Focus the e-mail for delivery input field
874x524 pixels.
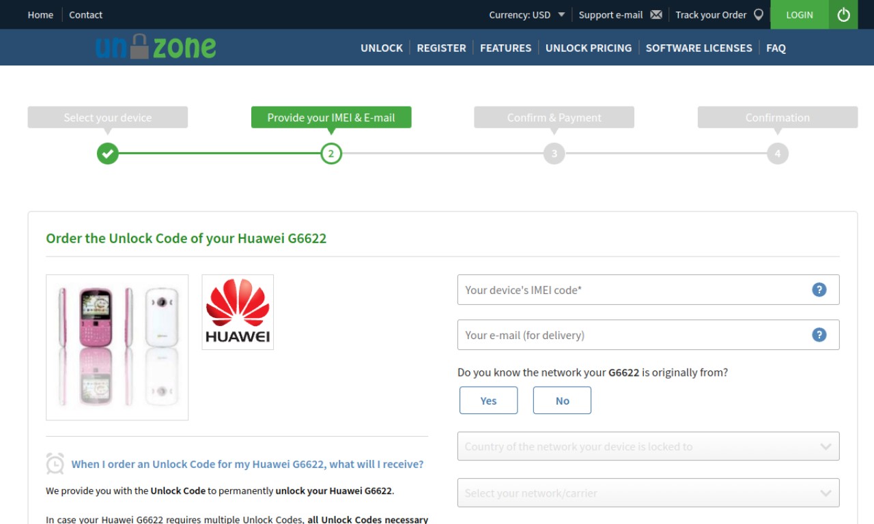click(x=648, y=334)
